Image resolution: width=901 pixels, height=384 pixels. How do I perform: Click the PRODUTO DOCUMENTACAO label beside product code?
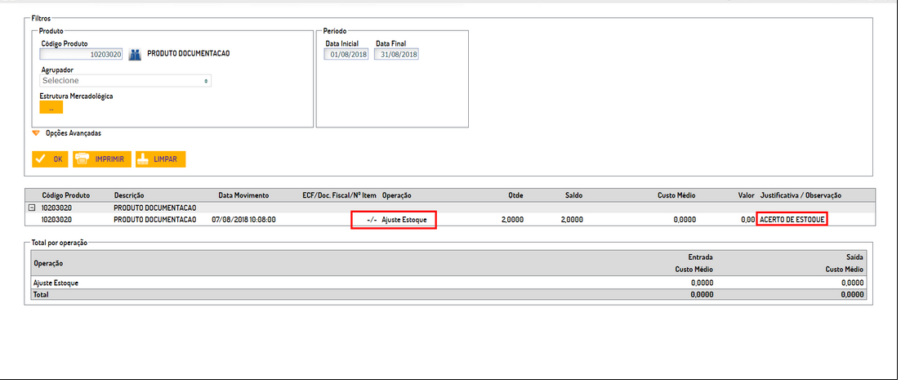(189, 53)
